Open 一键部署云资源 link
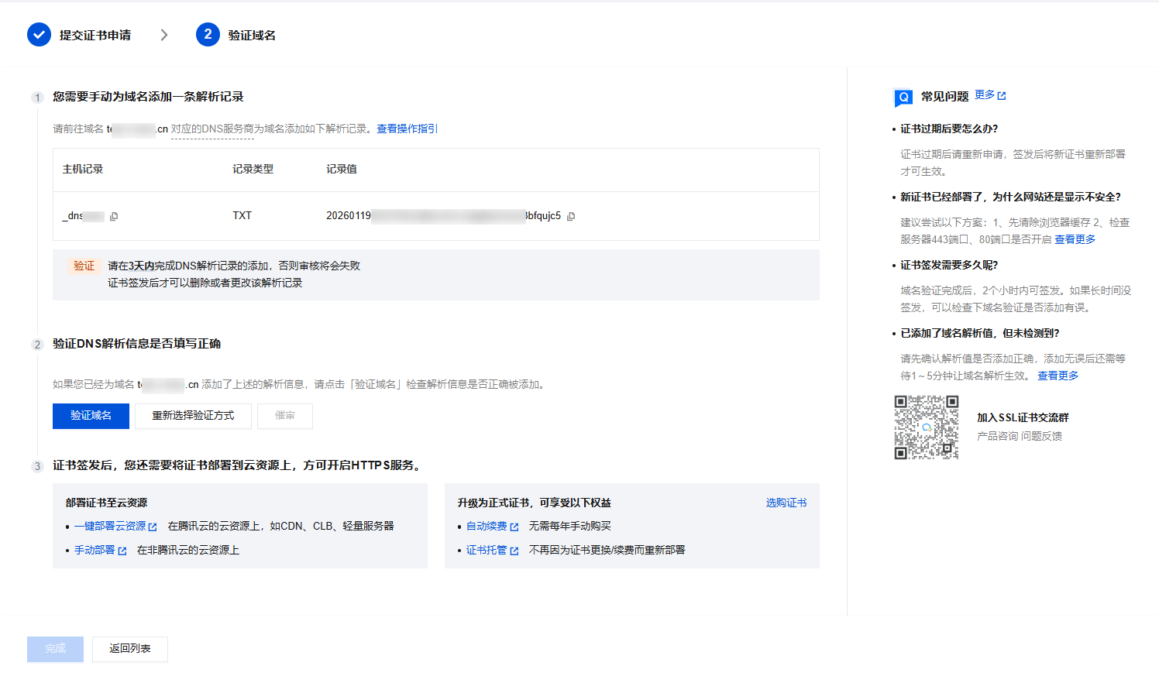This screenshot has width=1159, height=683. pos(110,527)
